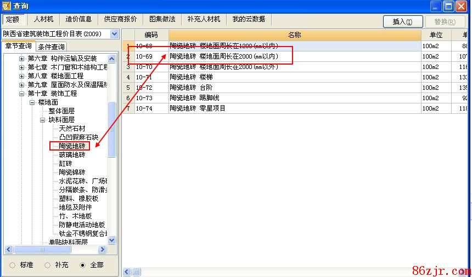Viewport: 472px width, 277px height.
Task: Open the 我的云数据 tab
Action: tap(248, 19)
